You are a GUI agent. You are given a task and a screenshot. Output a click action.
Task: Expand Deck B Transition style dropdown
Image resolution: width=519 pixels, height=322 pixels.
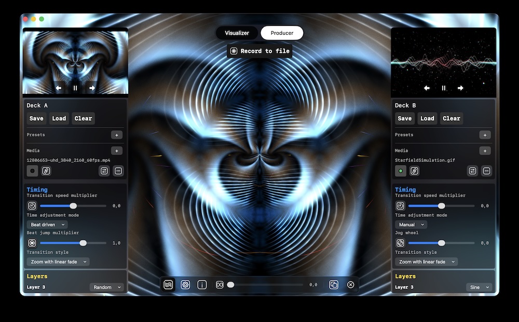(x=426, y=262)
